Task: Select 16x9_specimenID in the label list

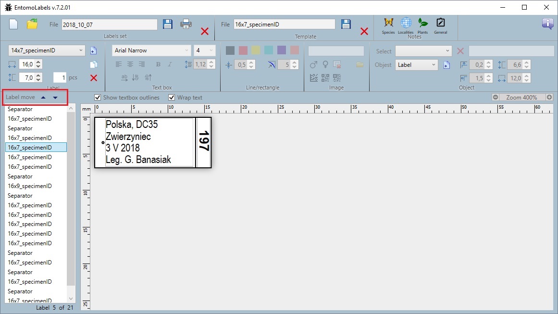Action: click(x=30, y=186)
